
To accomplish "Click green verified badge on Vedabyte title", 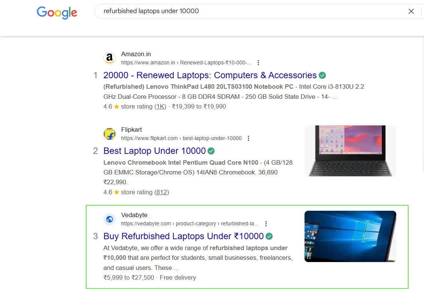I will (x=269, y=236).
